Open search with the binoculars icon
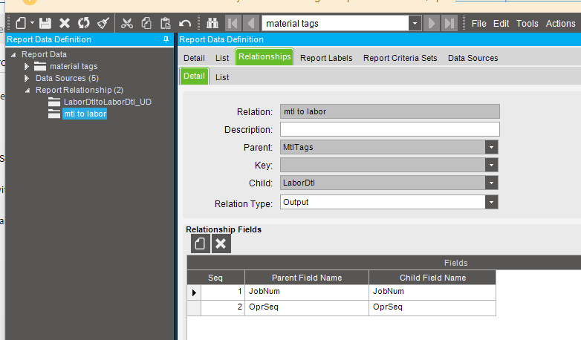The height and width of the screenshot is (340, 581). click(212, 23)
